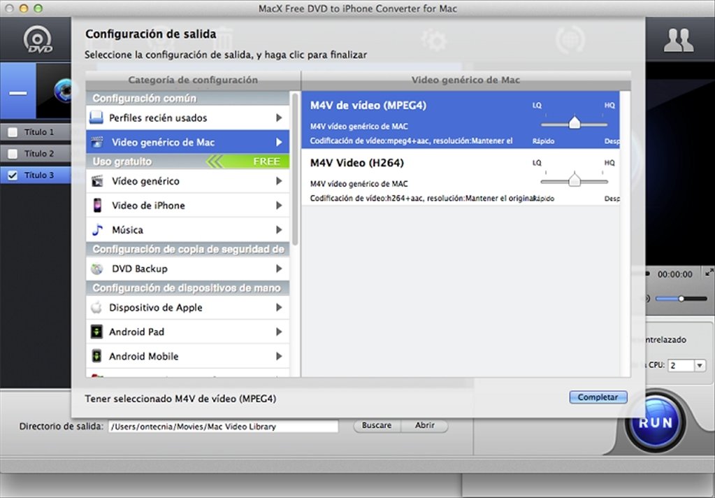Click the Android Mobile icon
This screenshot has height=498, width=715.
pyautogui.click(x=96, y=356)
